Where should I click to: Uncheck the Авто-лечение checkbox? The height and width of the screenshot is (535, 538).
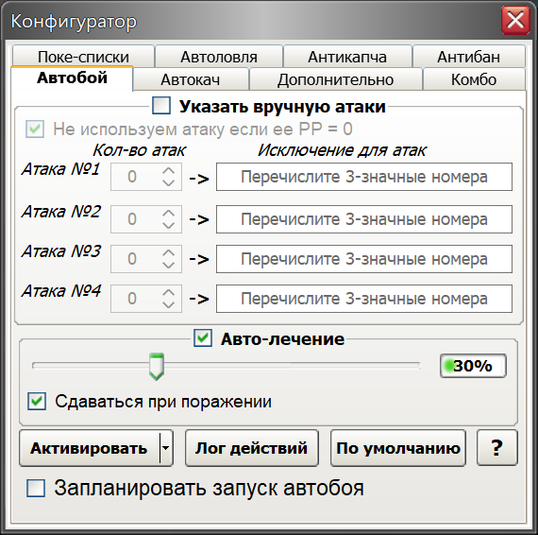click(203, 338)
